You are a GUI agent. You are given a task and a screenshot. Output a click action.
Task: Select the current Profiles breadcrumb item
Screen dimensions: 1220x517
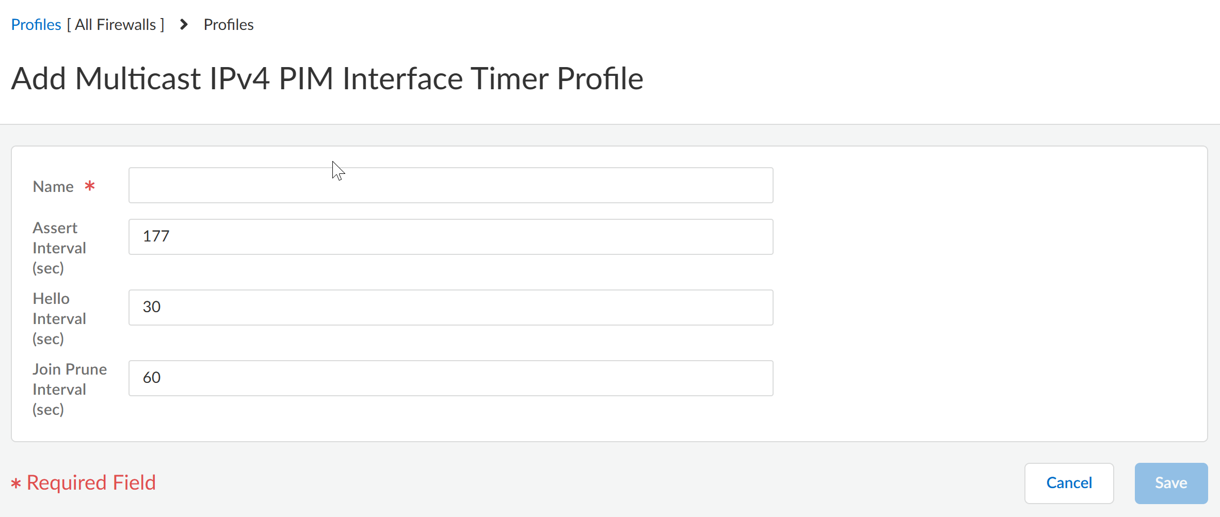229,25
